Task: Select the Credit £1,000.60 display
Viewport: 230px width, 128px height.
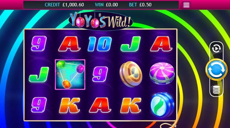Action: [64, 5]
